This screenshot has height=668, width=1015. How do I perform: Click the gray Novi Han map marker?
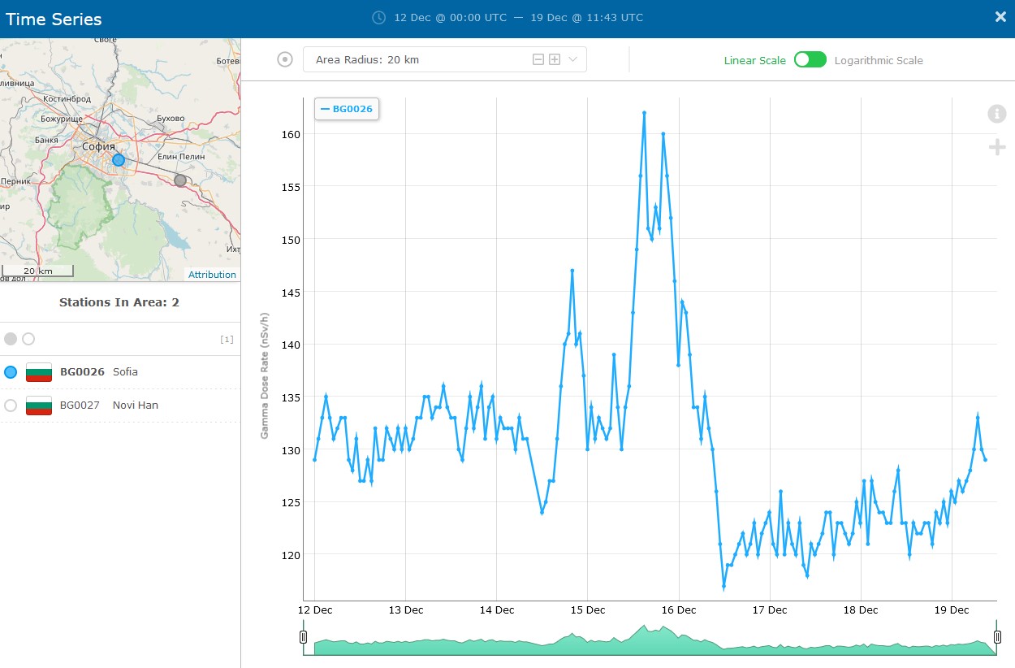180,180
